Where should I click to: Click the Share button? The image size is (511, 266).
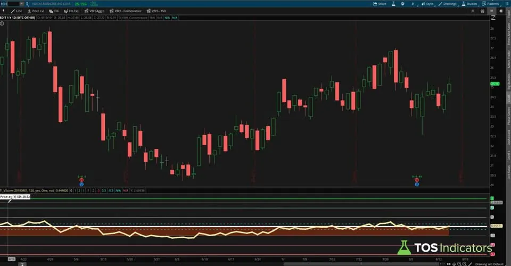pos(380,4)
